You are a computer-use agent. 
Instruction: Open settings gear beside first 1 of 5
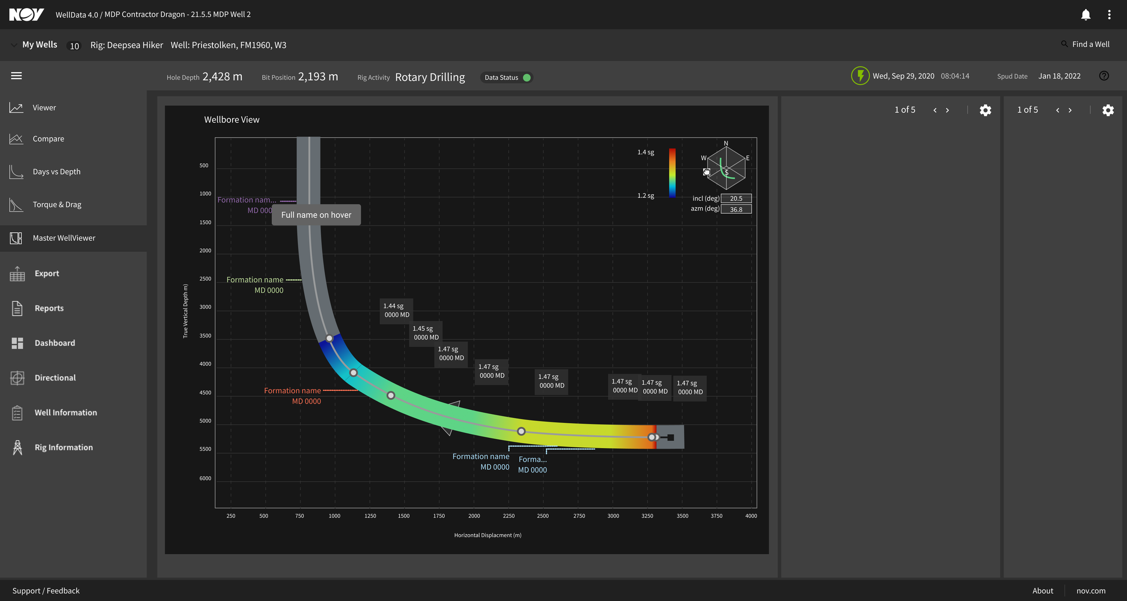[x=985, y=110]
